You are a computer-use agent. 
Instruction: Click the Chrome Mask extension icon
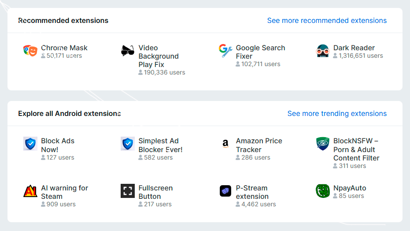(30, 51)
